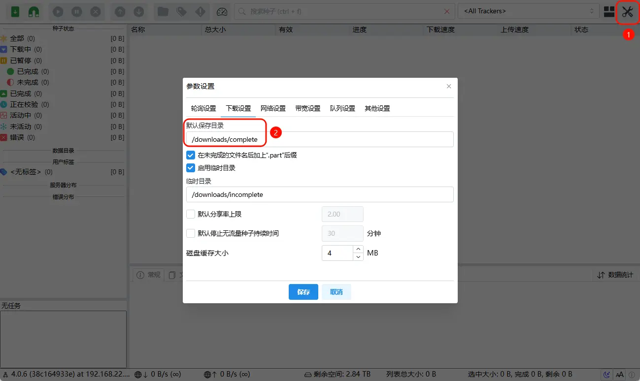640x381 pixels.
Task: Click the 取消 button
Action: pos(337,292)
